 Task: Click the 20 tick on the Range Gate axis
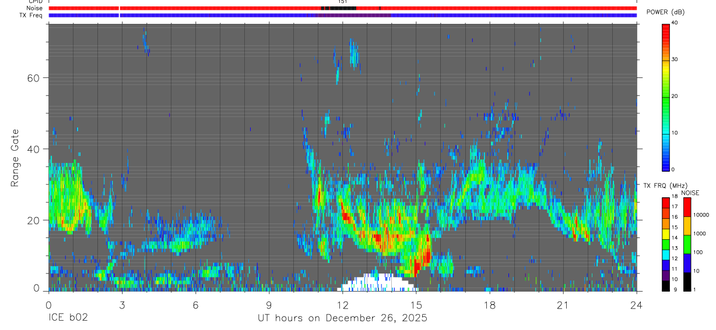pyautogui.click(x=34, y=220)
